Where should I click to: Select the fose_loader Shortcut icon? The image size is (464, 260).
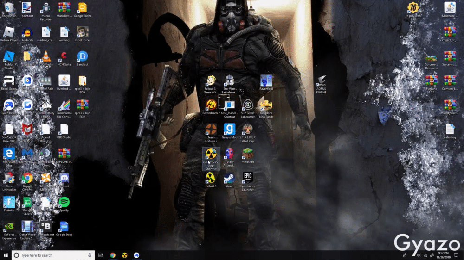click(229, 109)
